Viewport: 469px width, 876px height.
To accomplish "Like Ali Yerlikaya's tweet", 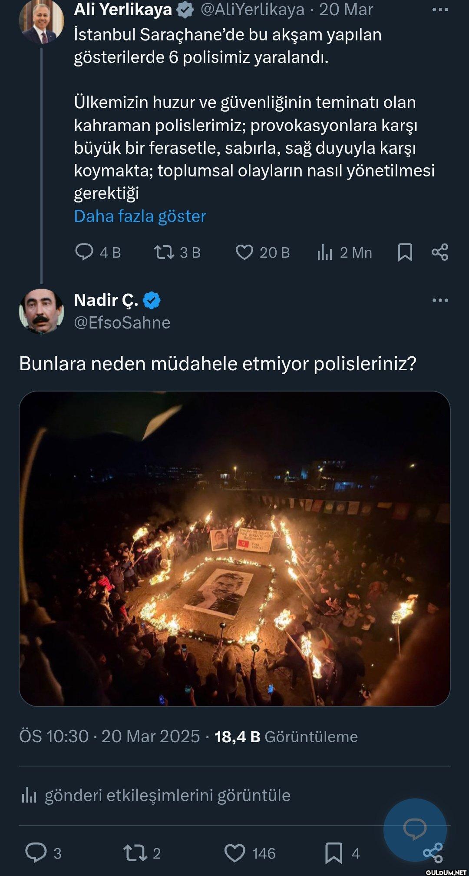I will click(x=244, y=252).
